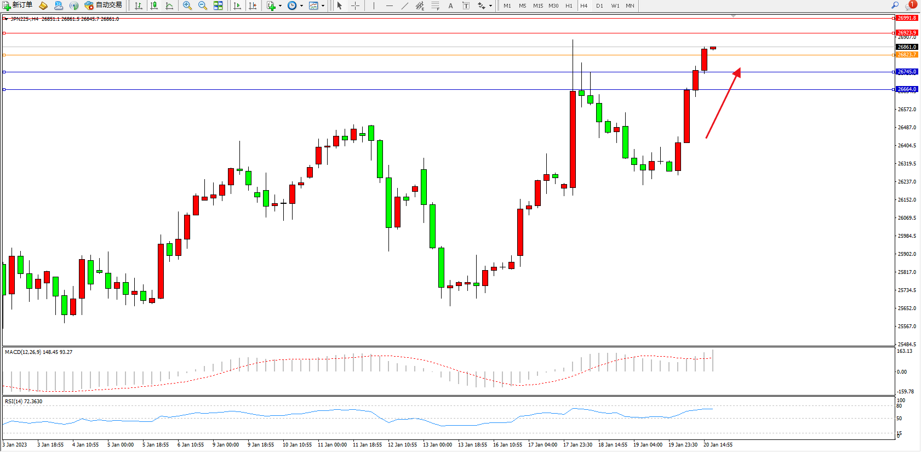Viewport: 921px width, 452px height.
Task: Click the New Order (新订单) button
Action: pos(18,5)
